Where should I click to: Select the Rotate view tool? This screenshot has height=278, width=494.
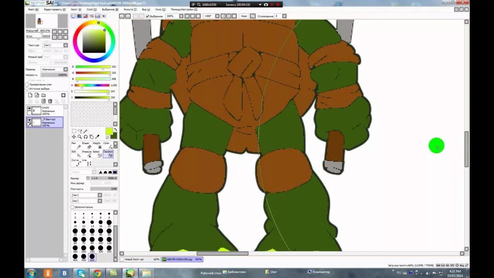85,137
